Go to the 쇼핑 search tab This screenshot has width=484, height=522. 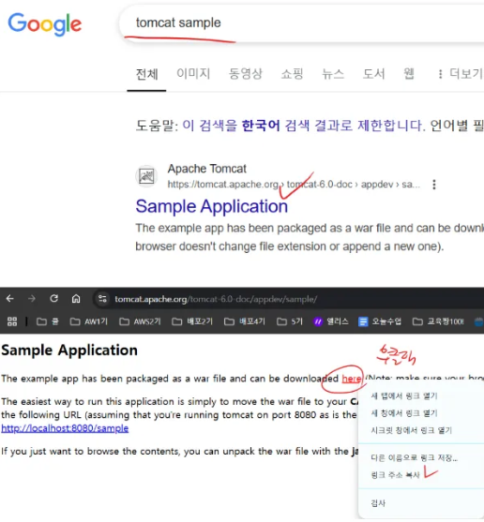pyautogui.click(x=292, y=74)
